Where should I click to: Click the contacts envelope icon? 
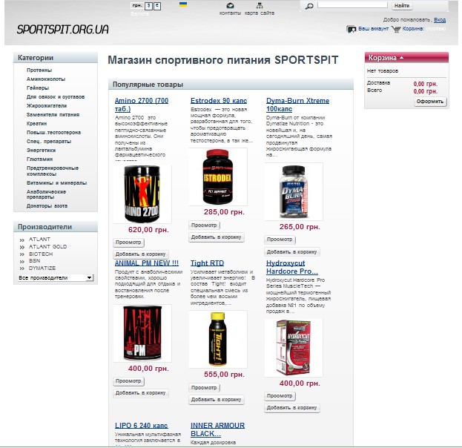click(x=230, y=6)
